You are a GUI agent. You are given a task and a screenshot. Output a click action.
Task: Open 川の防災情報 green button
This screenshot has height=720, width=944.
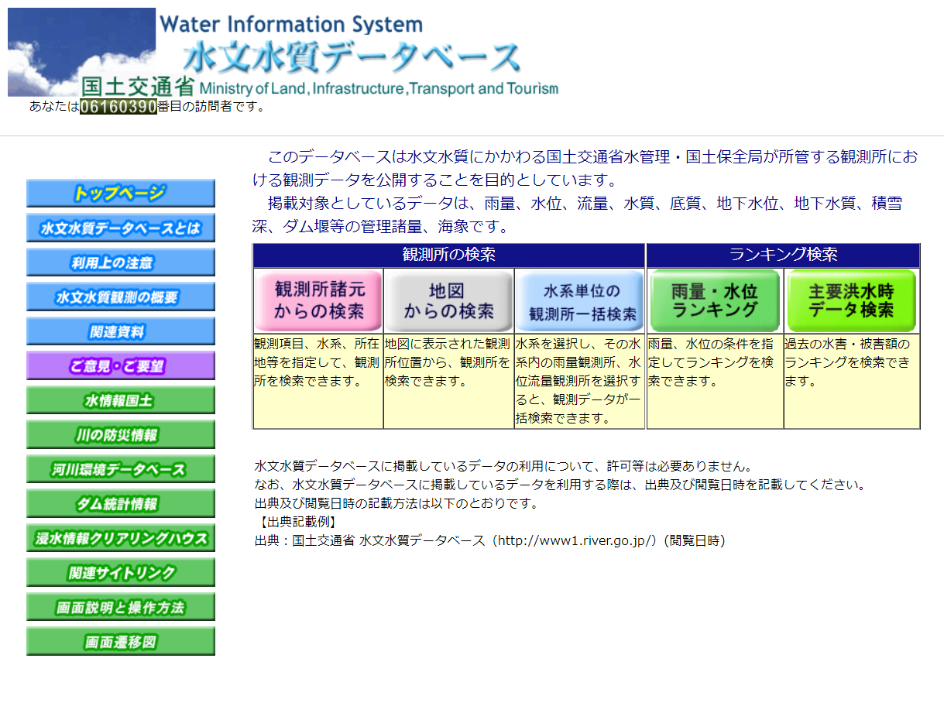click(121, 435)
